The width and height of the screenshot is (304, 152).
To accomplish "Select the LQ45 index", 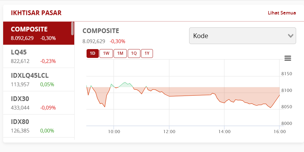I will pos(37,56).
